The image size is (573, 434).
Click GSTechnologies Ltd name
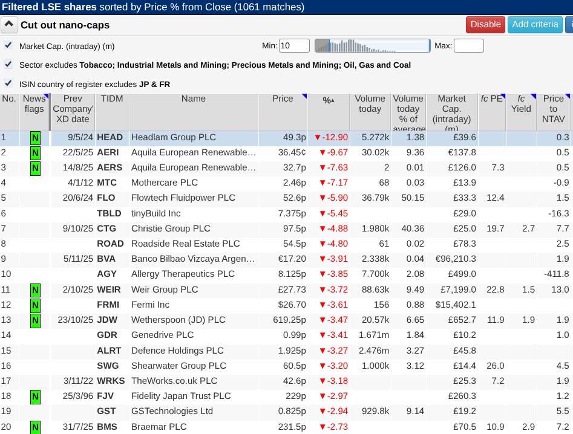point(172,411)
